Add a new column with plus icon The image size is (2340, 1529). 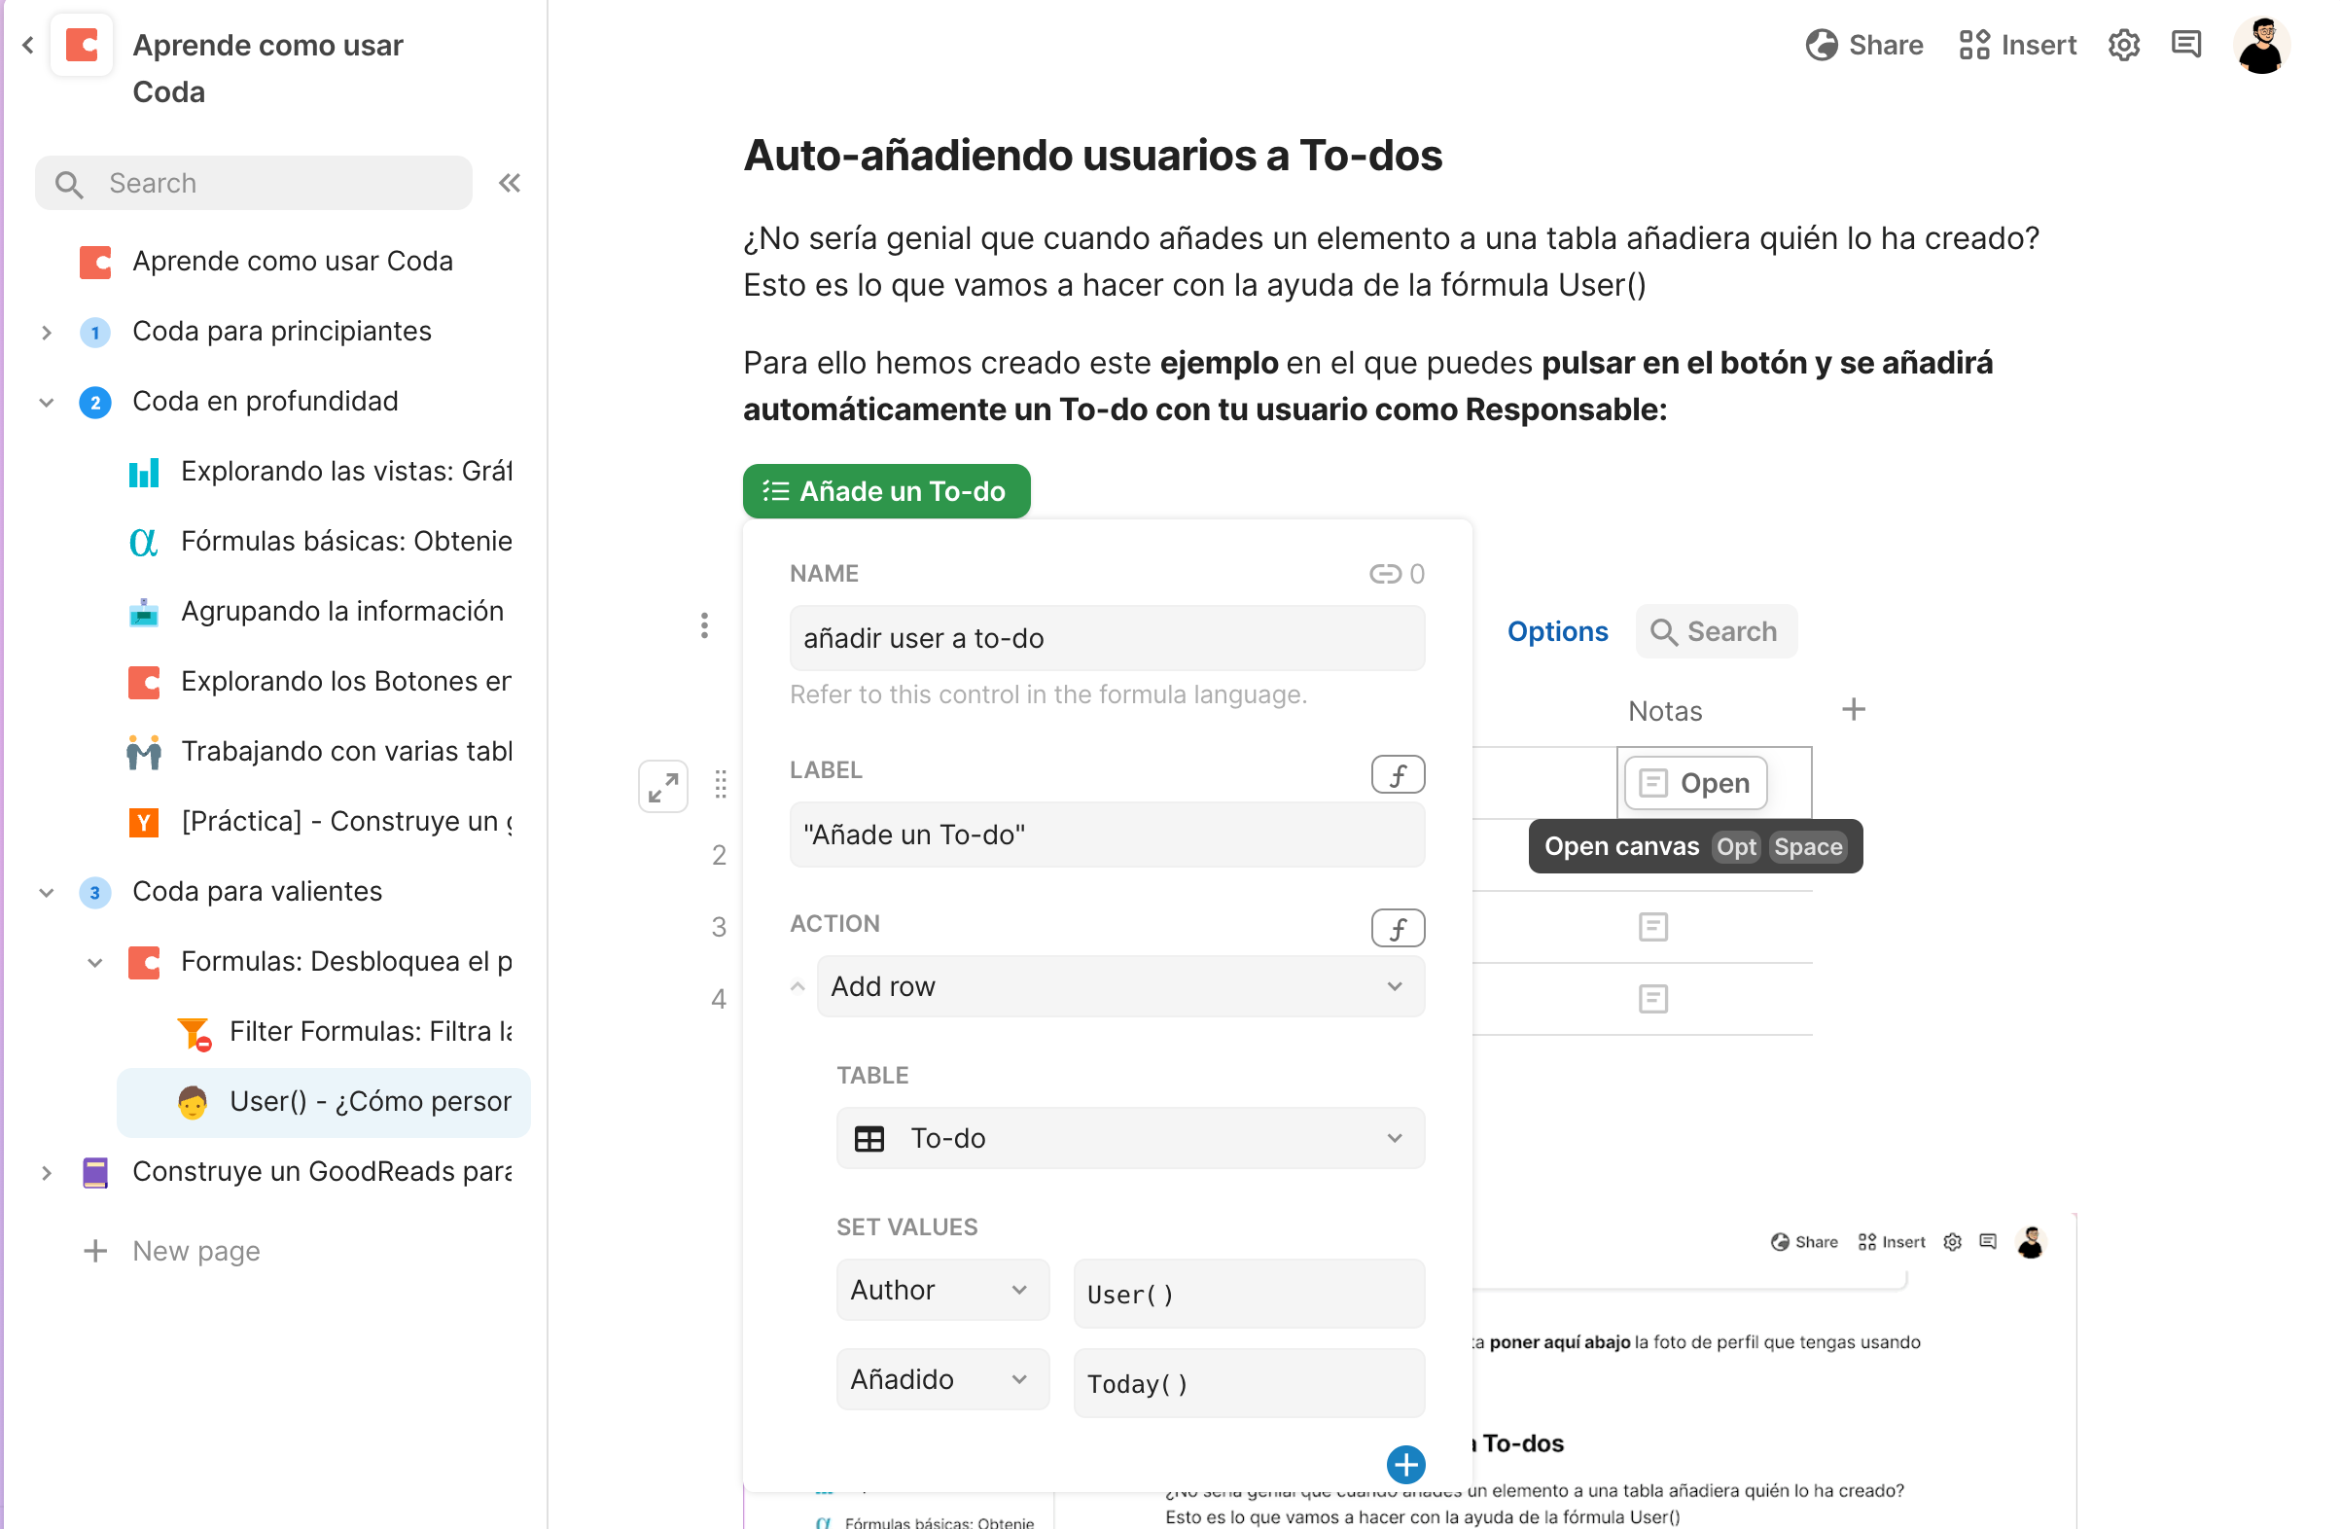coord(1854,709)
